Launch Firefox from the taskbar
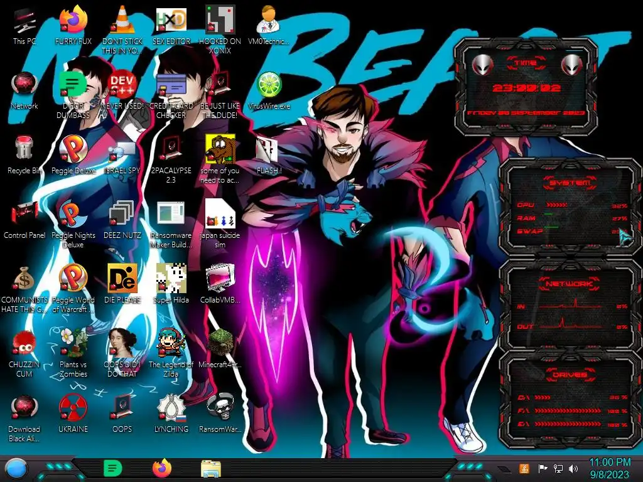The width and height of the screenshot is (643, 482). click(161, 468)
